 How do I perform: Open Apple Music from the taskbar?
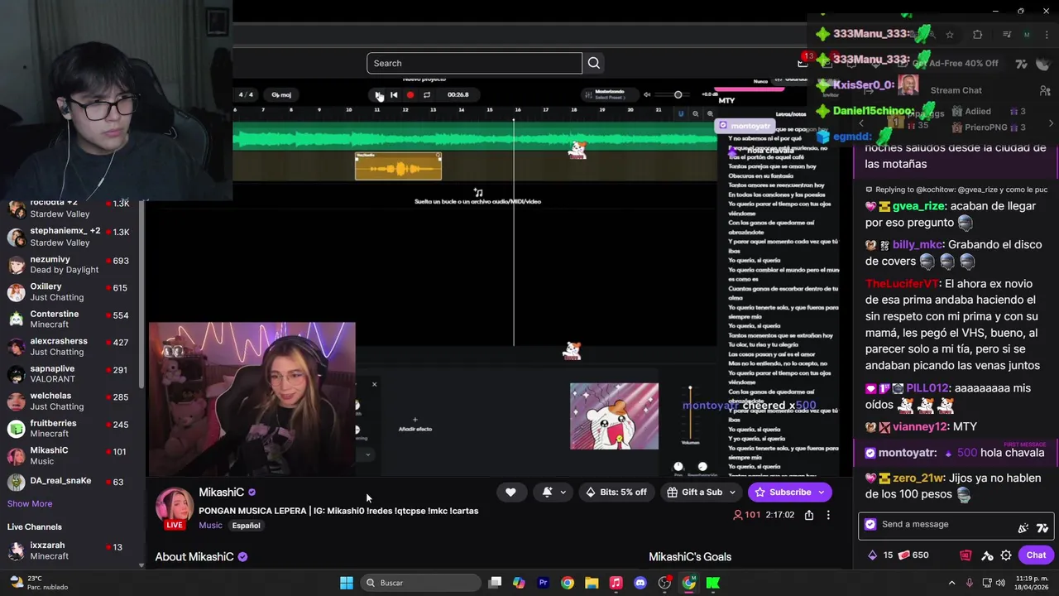[616, 583]
